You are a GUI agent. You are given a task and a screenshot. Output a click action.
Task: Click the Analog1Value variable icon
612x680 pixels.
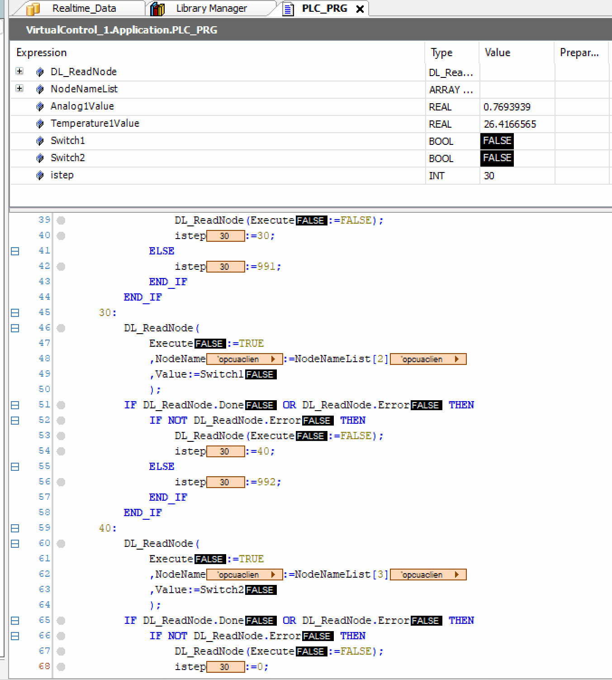(x=40, y=106)
